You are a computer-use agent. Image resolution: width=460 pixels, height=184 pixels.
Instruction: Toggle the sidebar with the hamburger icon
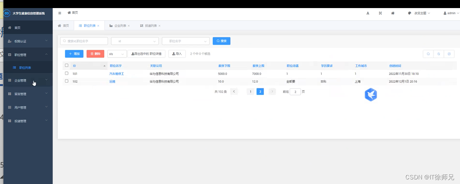click(x=60, y=13)
